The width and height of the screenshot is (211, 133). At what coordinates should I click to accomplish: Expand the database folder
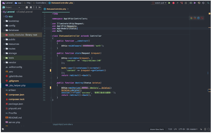click(4, 30)
